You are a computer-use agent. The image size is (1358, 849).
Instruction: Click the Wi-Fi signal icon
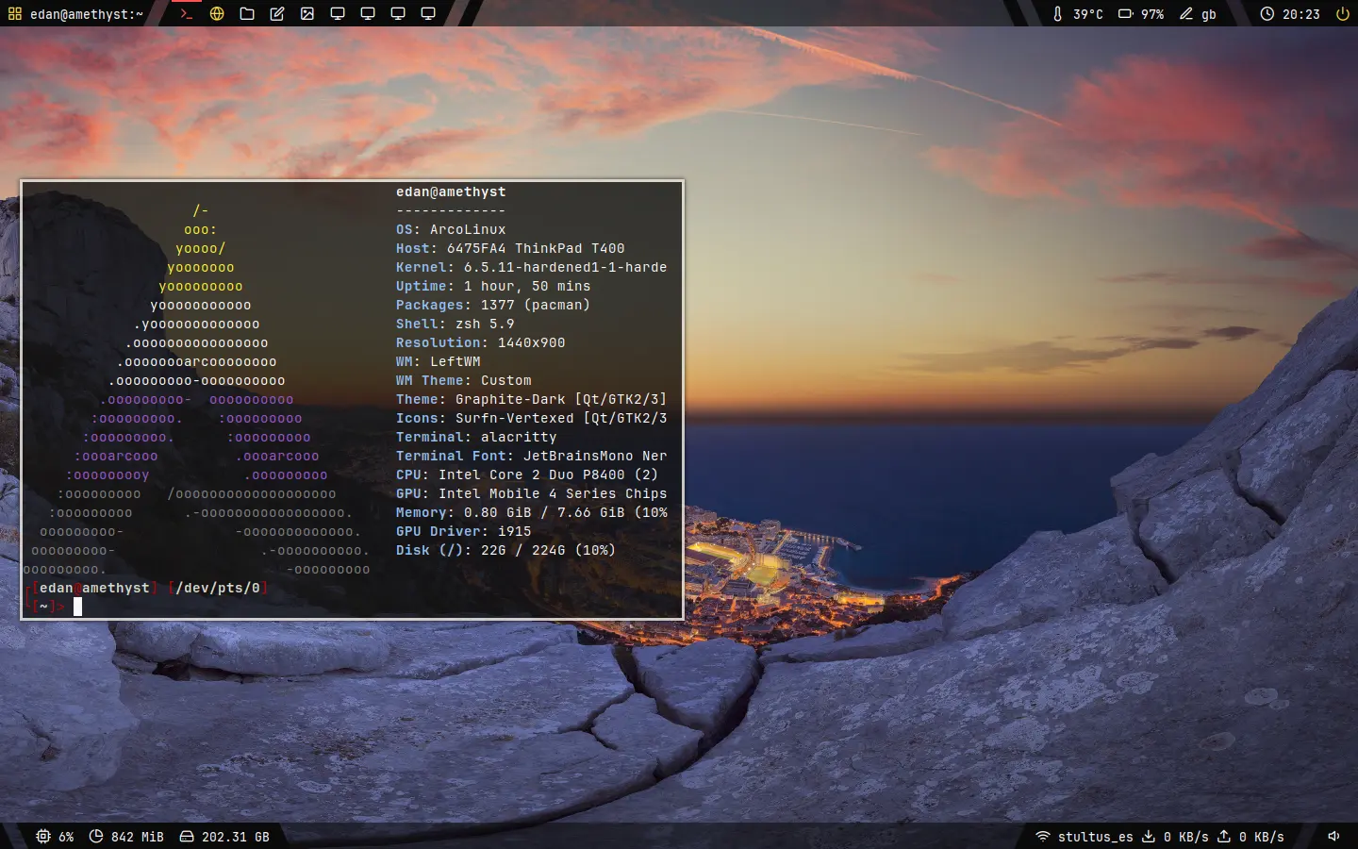pyautogui.click(x=1043, y=836)
